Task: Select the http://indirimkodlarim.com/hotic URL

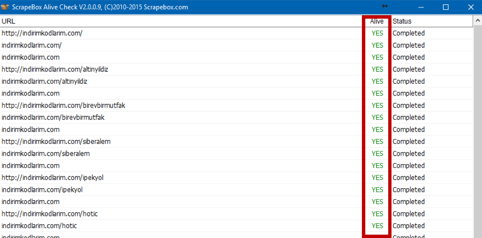Action: pyautogui.click(x=50, y=214)
